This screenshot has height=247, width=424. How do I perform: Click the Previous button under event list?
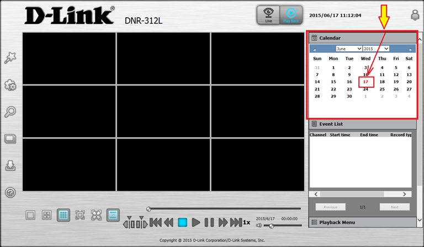tap(330, 207)
